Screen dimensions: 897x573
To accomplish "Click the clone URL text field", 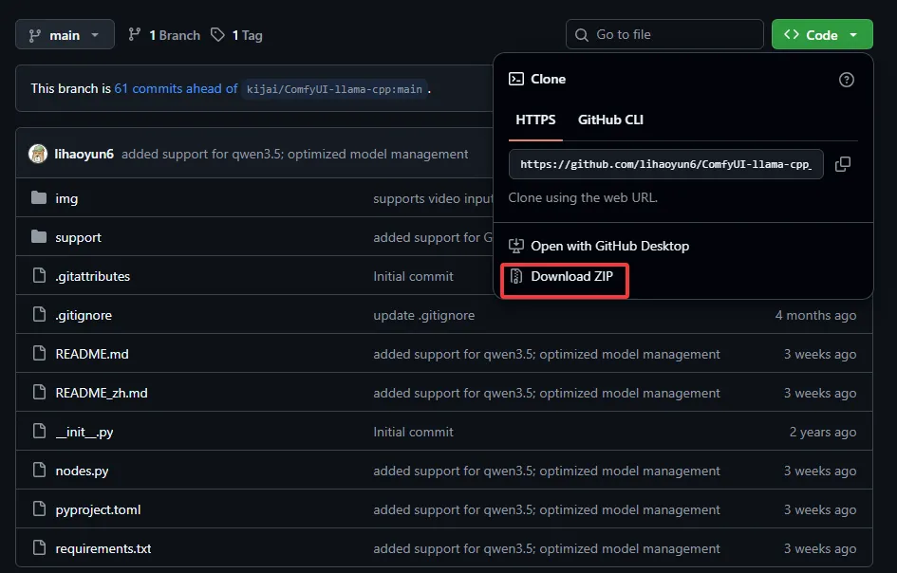I will [x=666, y=164].
